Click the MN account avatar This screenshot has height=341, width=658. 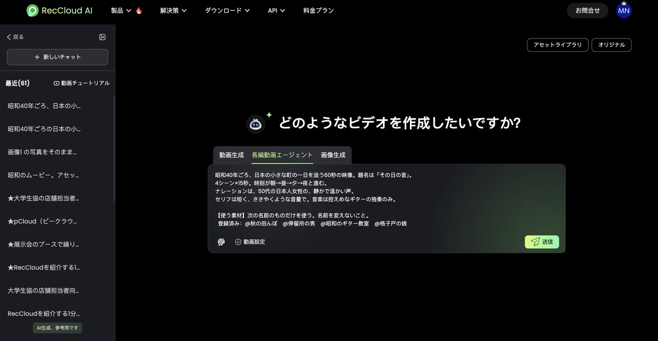pyautogui.click(x=624, y=10)
